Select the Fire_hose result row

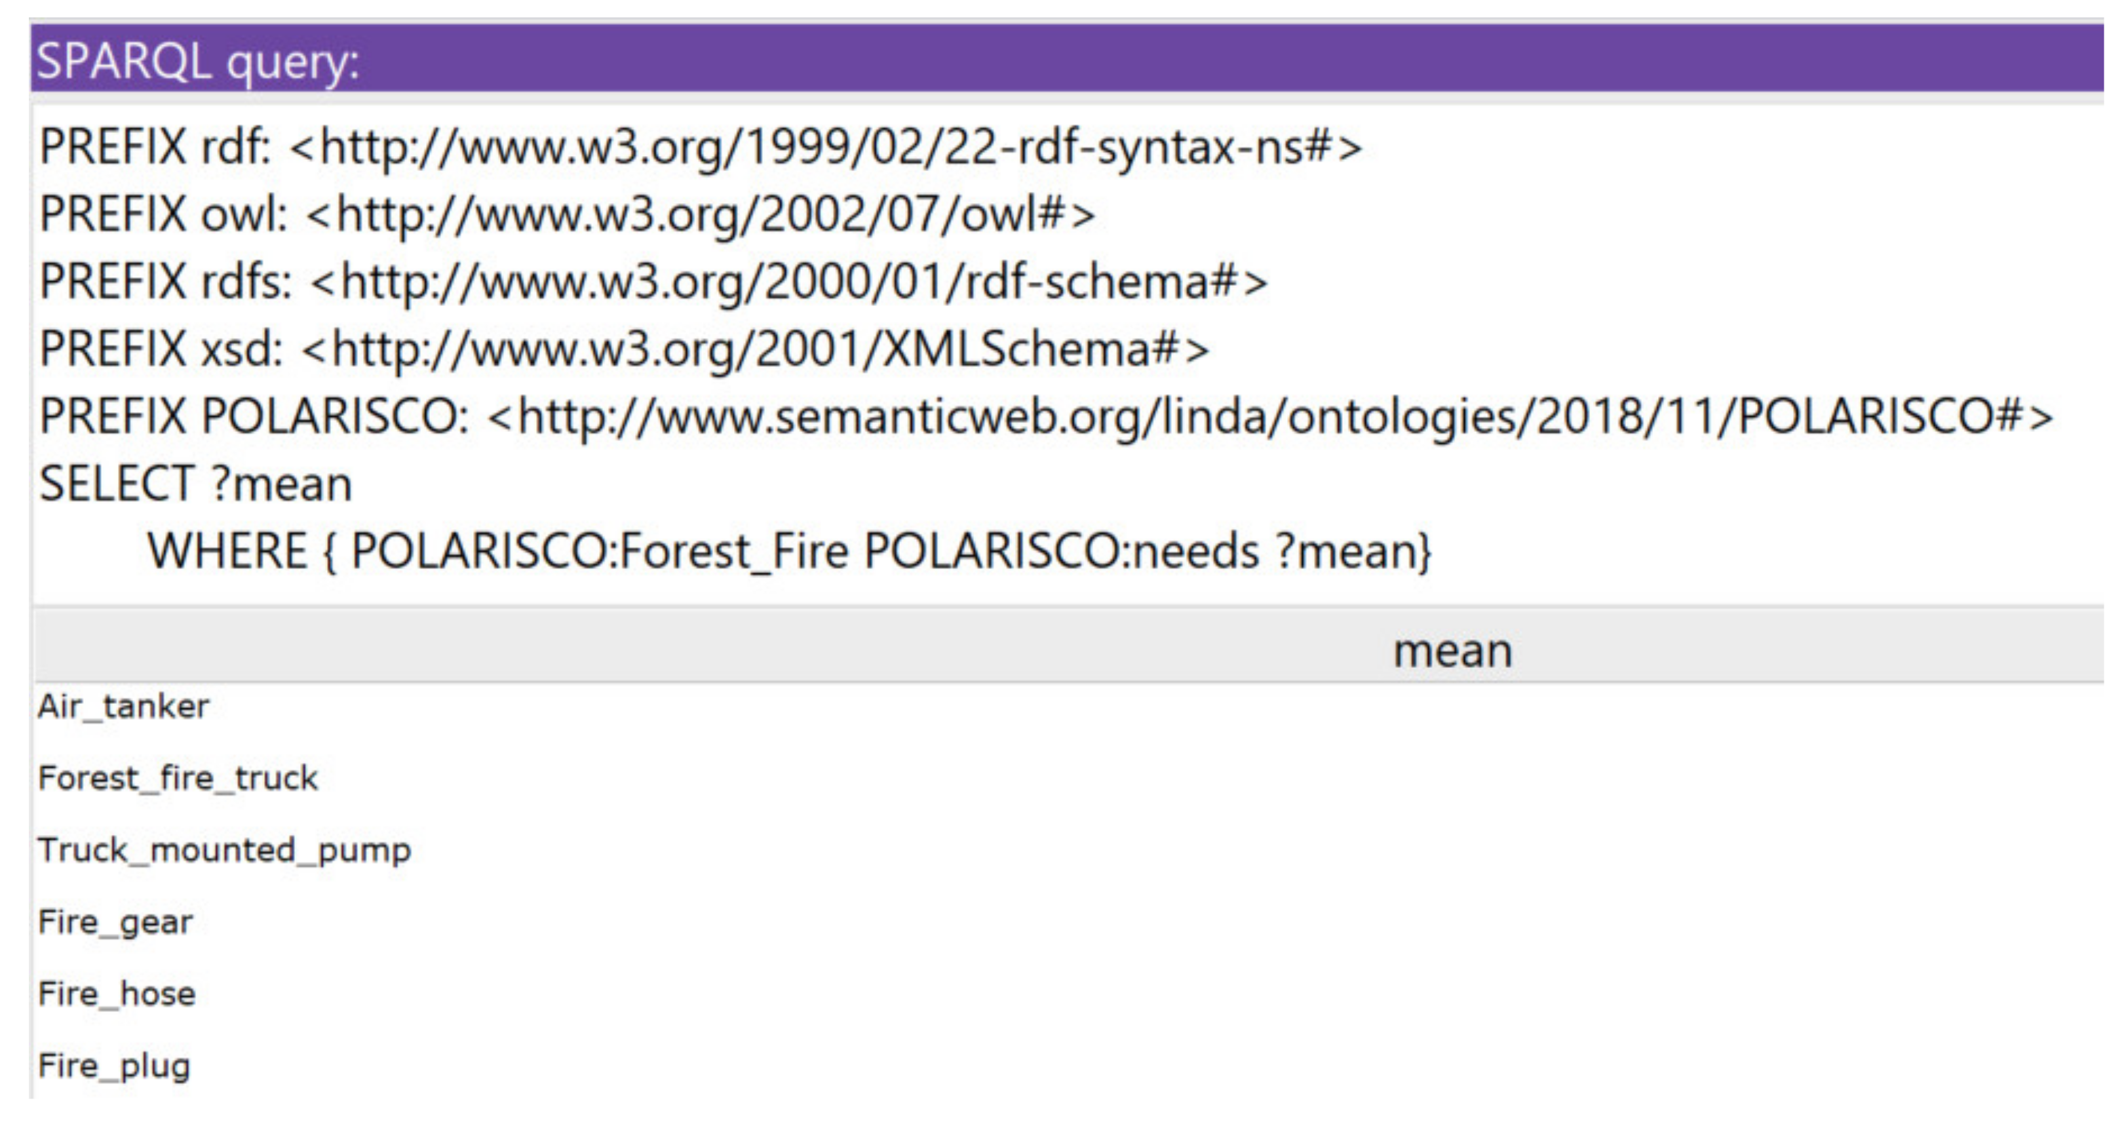[x=117, y=994]
